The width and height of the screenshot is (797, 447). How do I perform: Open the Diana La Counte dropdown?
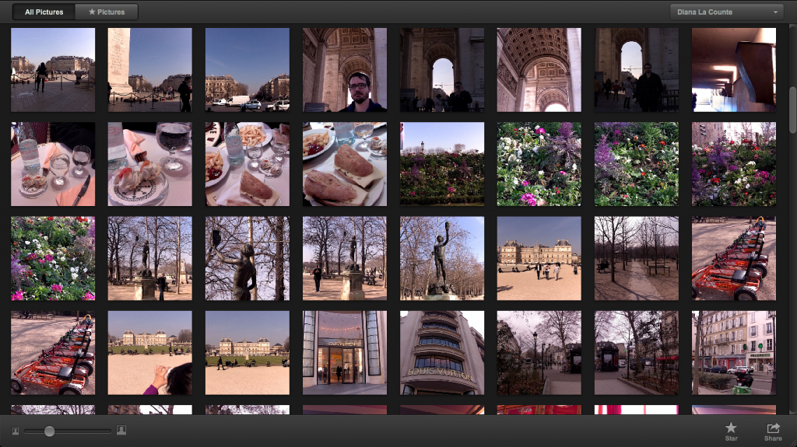[x=726, y=12]
